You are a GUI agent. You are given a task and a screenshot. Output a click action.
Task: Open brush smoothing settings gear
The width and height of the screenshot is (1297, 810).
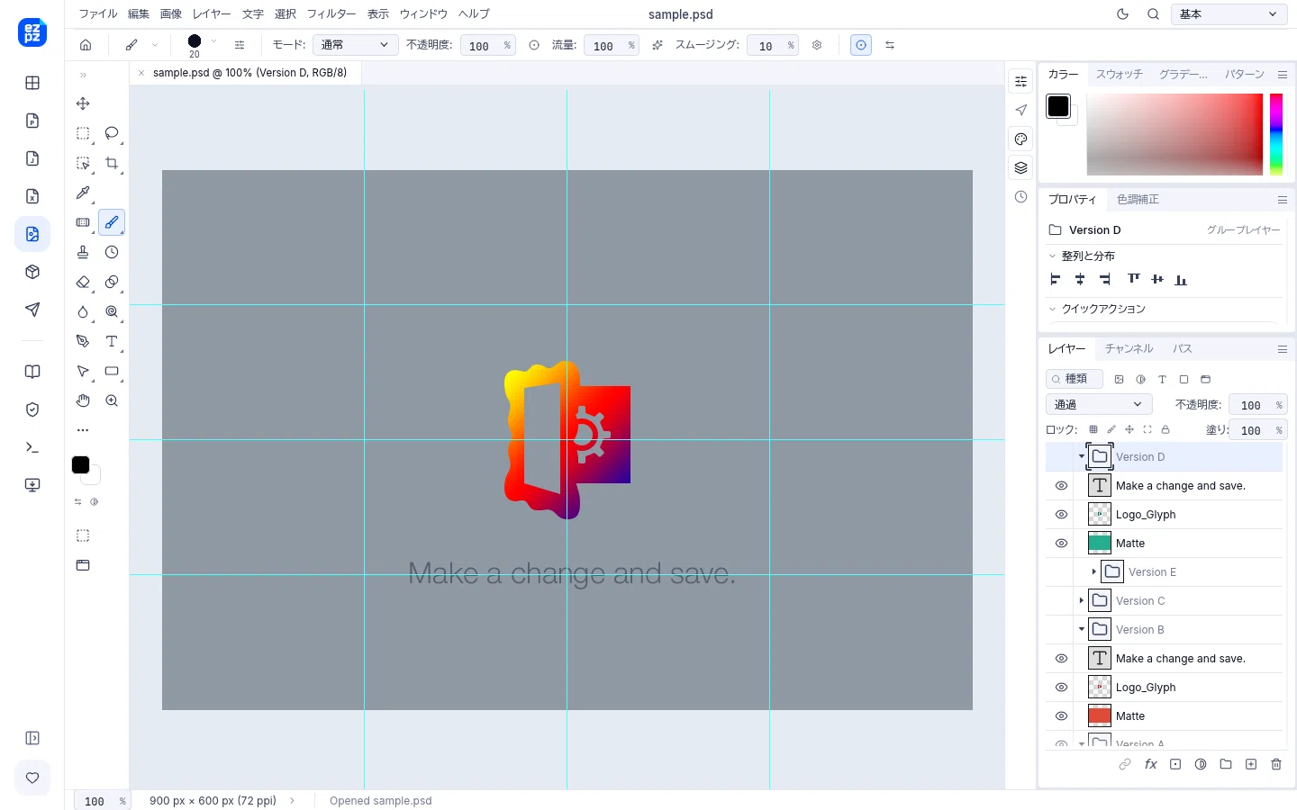click(817, 45)
